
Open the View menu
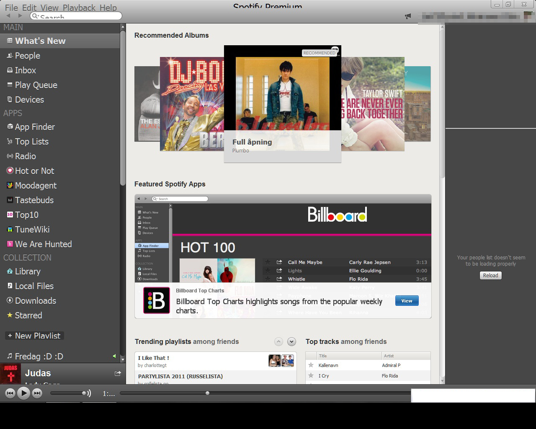(49, 8)
